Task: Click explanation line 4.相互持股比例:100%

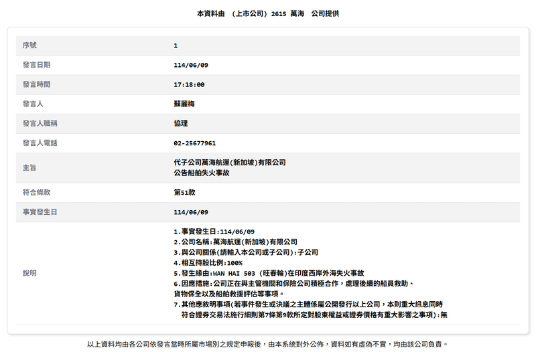Action: pyautogui.click(x=208, y=263)
